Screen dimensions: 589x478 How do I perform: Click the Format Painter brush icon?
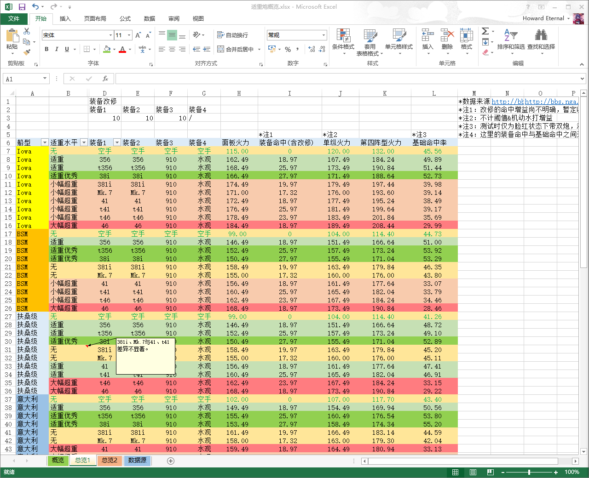tap(27, 52)
